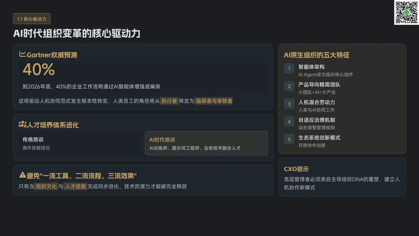Select the 1.1 核心驱动力 section tag
This screenshot has height=236, width=419.
(32, 19)
